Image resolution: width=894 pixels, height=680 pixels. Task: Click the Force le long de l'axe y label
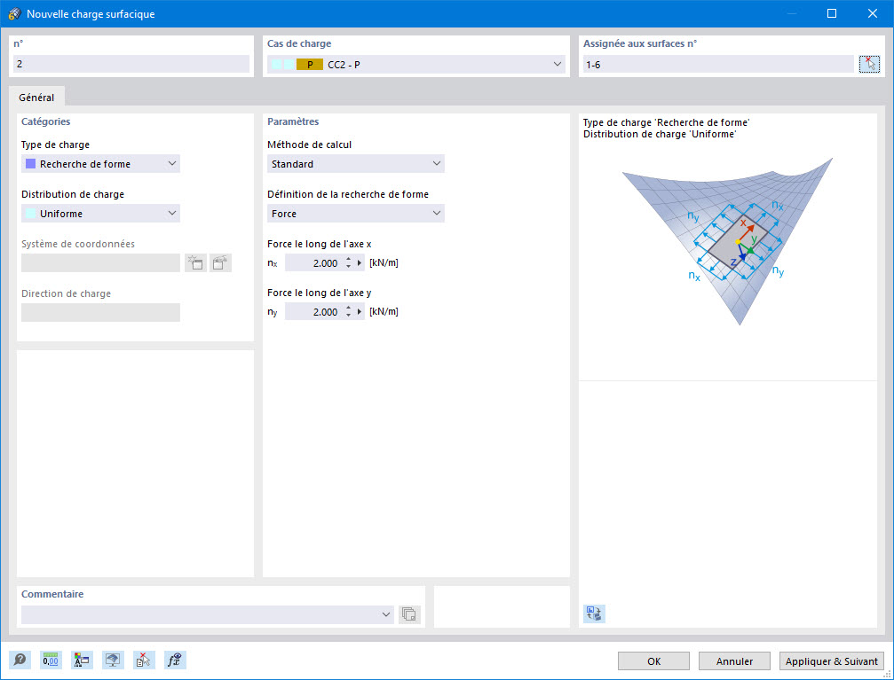click(x=320, y=293)
